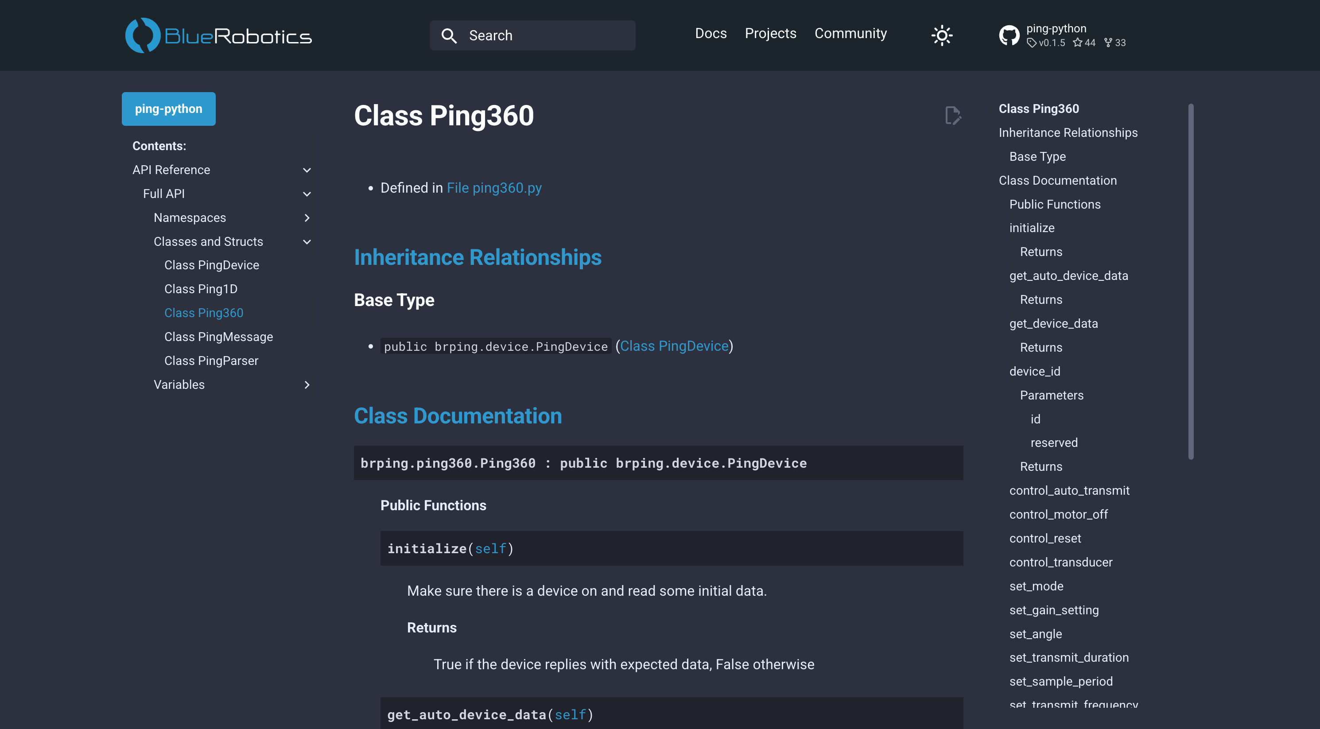Viewport: 1320px width, 729px height.
Task: Click the table of contents scrollbar
Action: click(x=1191, y=282)
